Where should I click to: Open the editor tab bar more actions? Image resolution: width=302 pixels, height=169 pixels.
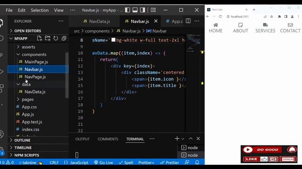[x=197, y=21]
